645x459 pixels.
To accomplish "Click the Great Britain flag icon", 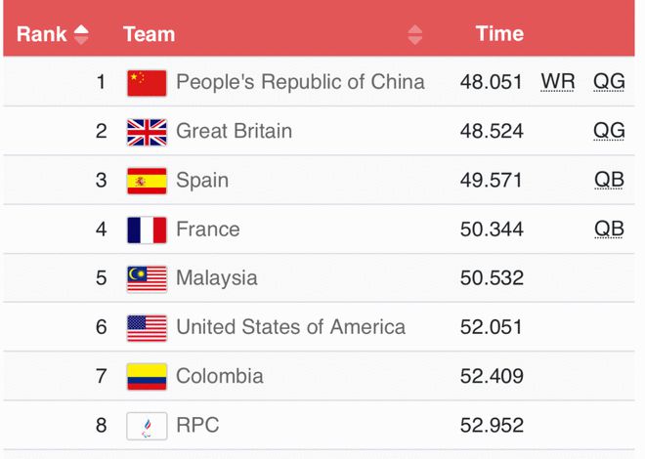I will 147,132.
